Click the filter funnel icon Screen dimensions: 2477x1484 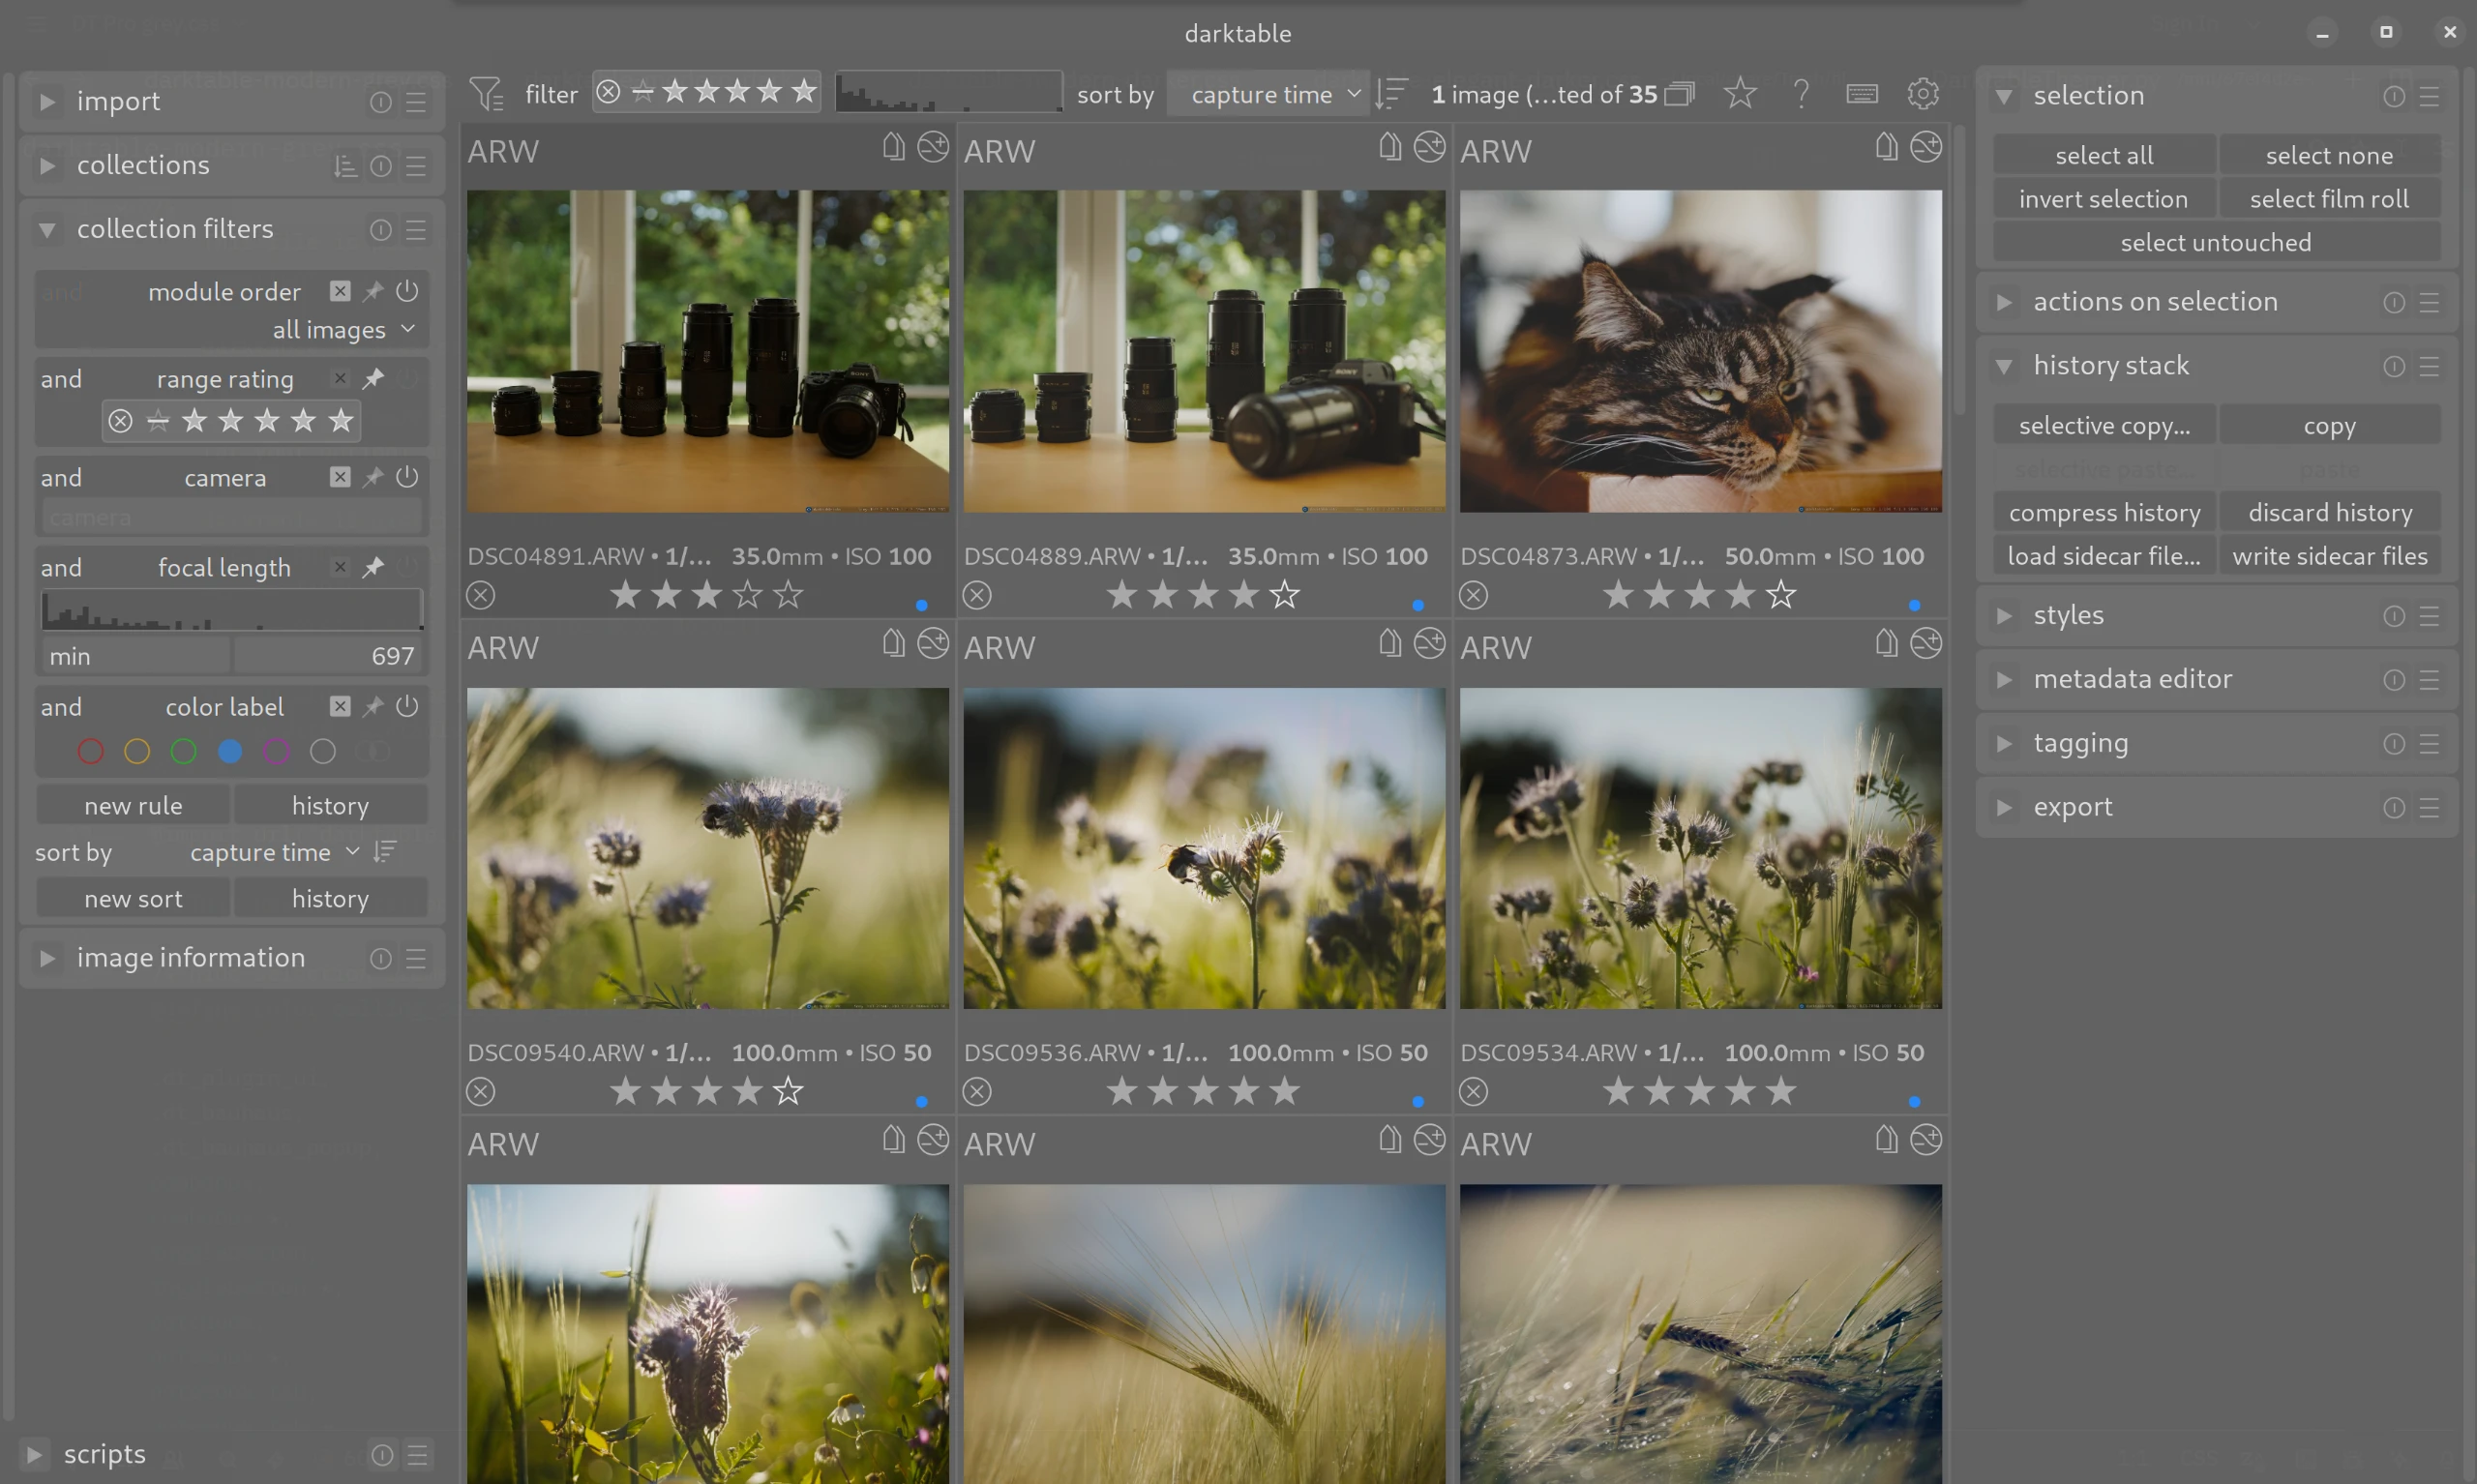click(486, 94)
